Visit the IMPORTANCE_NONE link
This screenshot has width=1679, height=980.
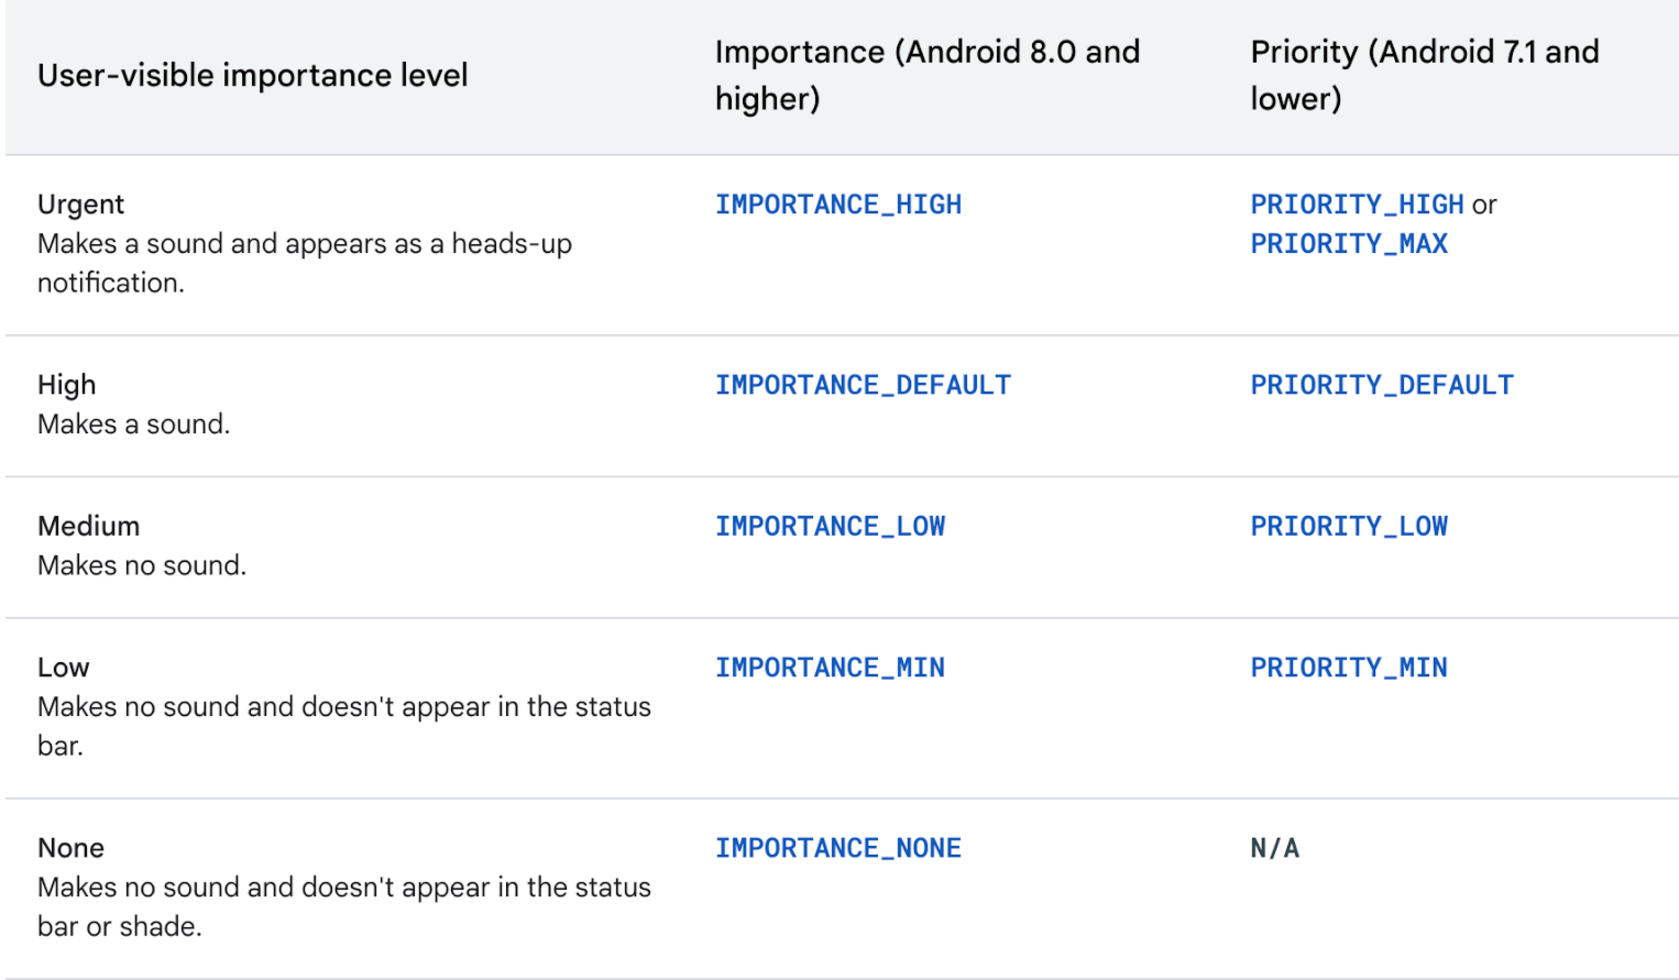(838, 848)
